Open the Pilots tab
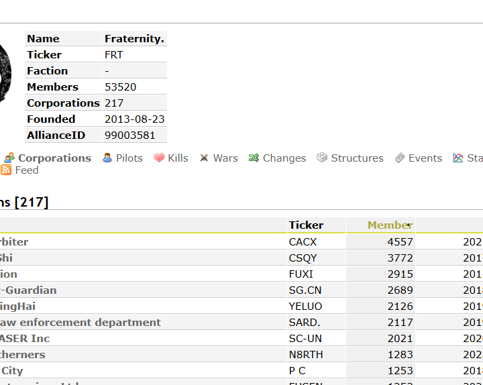The height and width of the screenshot is (385, 483). click(x=129, y=158)
